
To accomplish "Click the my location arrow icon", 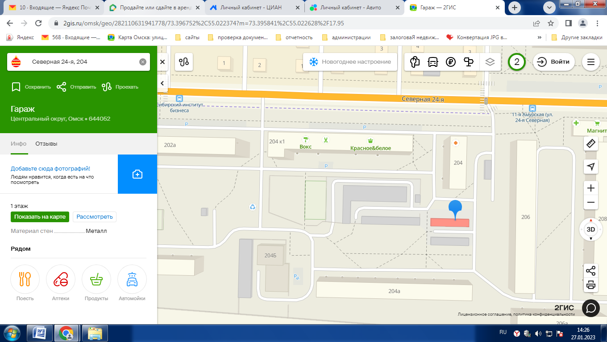I will [591, 167].
